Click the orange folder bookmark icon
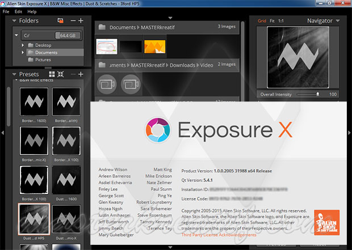Viewport: 352px width, 250px height. tap(60, 20)
